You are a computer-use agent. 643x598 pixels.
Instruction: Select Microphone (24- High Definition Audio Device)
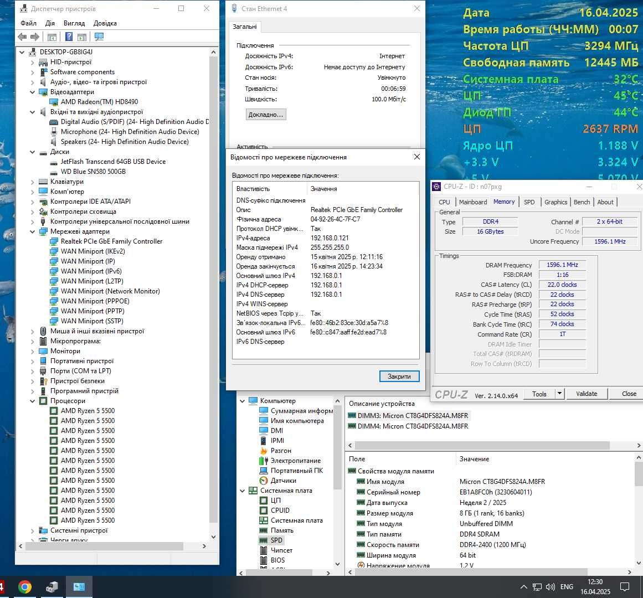pos(130,132)
